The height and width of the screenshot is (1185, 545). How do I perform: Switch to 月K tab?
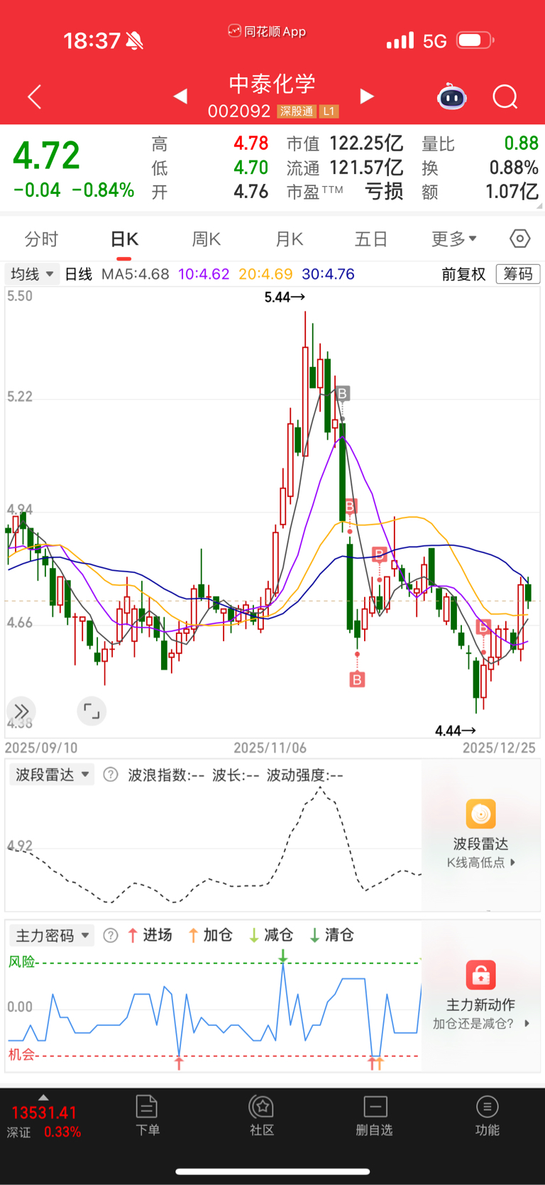pos(289,239)
